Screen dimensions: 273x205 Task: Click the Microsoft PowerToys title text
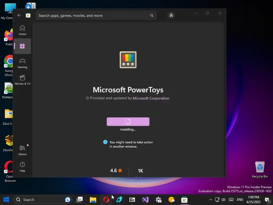[128, 90]
